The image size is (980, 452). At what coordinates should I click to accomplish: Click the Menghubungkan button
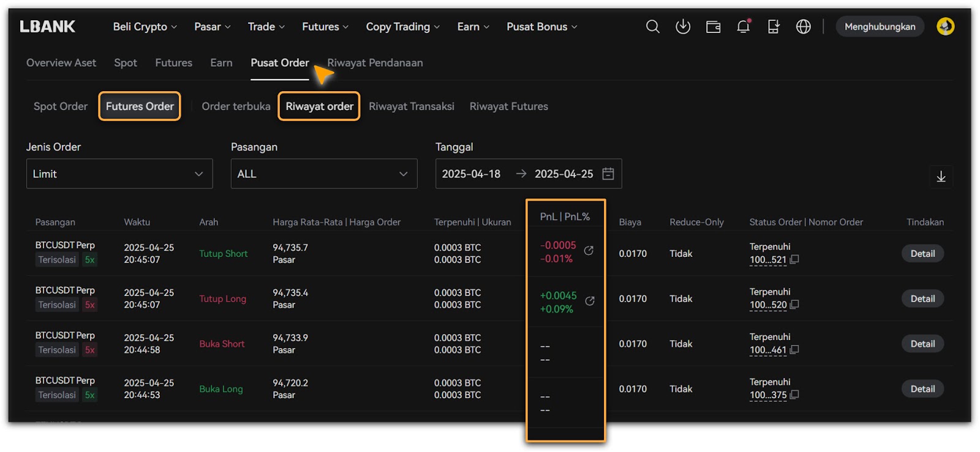[880, 27]
